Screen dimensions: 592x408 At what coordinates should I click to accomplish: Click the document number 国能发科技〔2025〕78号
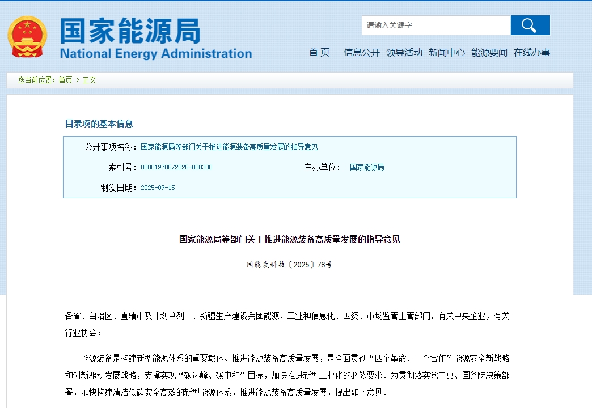click(289, 264)
